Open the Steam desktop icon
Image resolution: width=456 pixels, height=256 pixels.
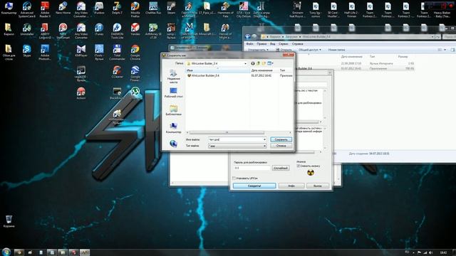tap(171, 8)
